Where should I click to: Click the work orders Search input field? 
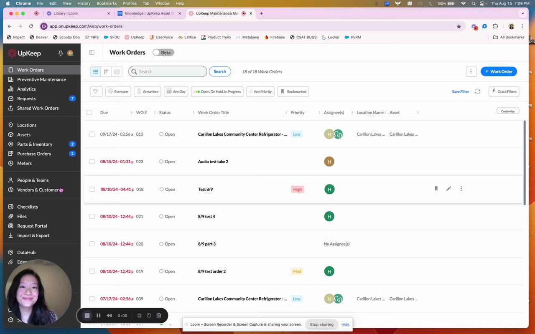168,71
